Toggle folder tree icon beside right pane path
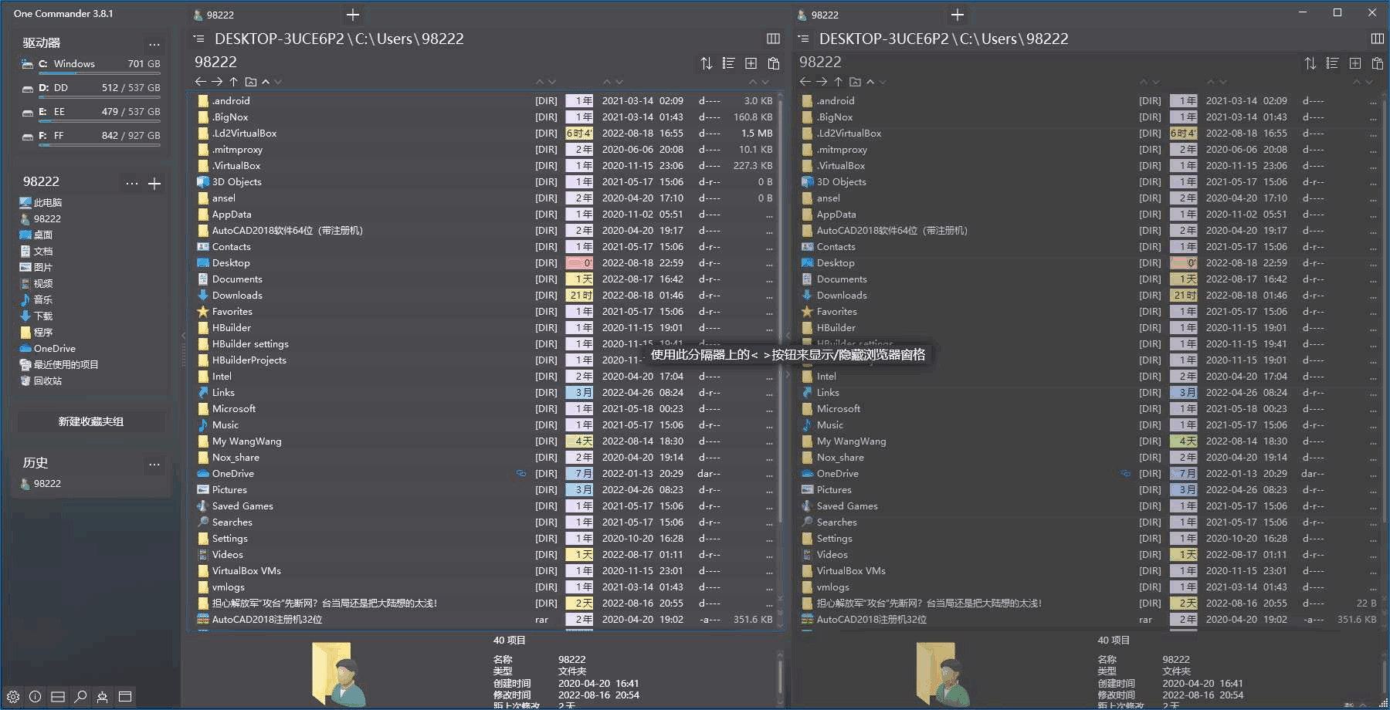 click(804, 39)
